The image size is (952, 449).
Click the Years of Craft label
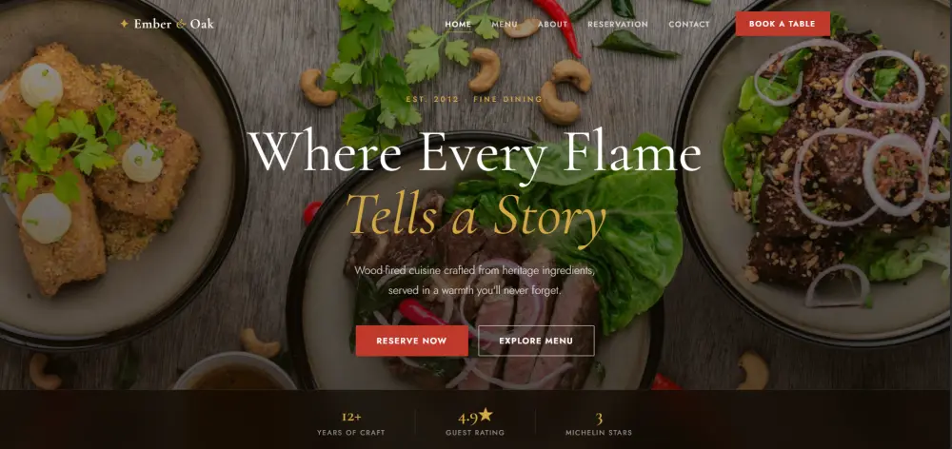pyautogui.click(x=351, y=433)
